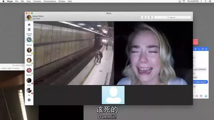Image resolution: width=214 pixels, height=120 pixels.
Task: Click the dial pad button in Skype toolbar
Action: 150,17
